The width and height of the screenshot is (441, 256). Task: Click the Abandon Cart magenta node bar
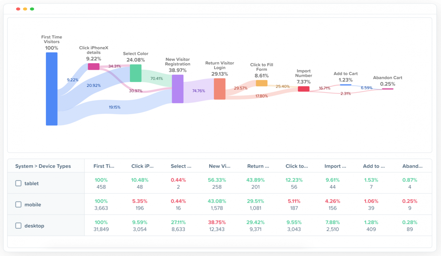pos(388,89)
